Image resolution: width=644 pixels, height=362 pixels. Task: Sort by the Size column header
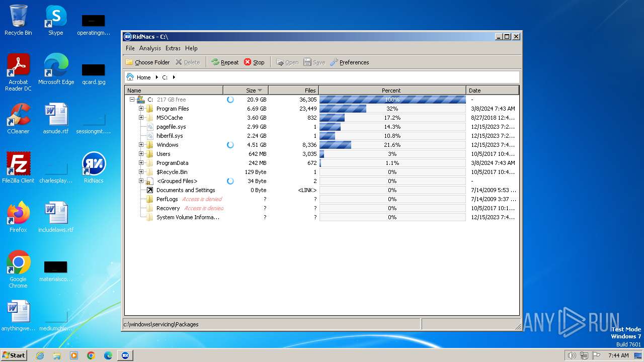point(246,90)
